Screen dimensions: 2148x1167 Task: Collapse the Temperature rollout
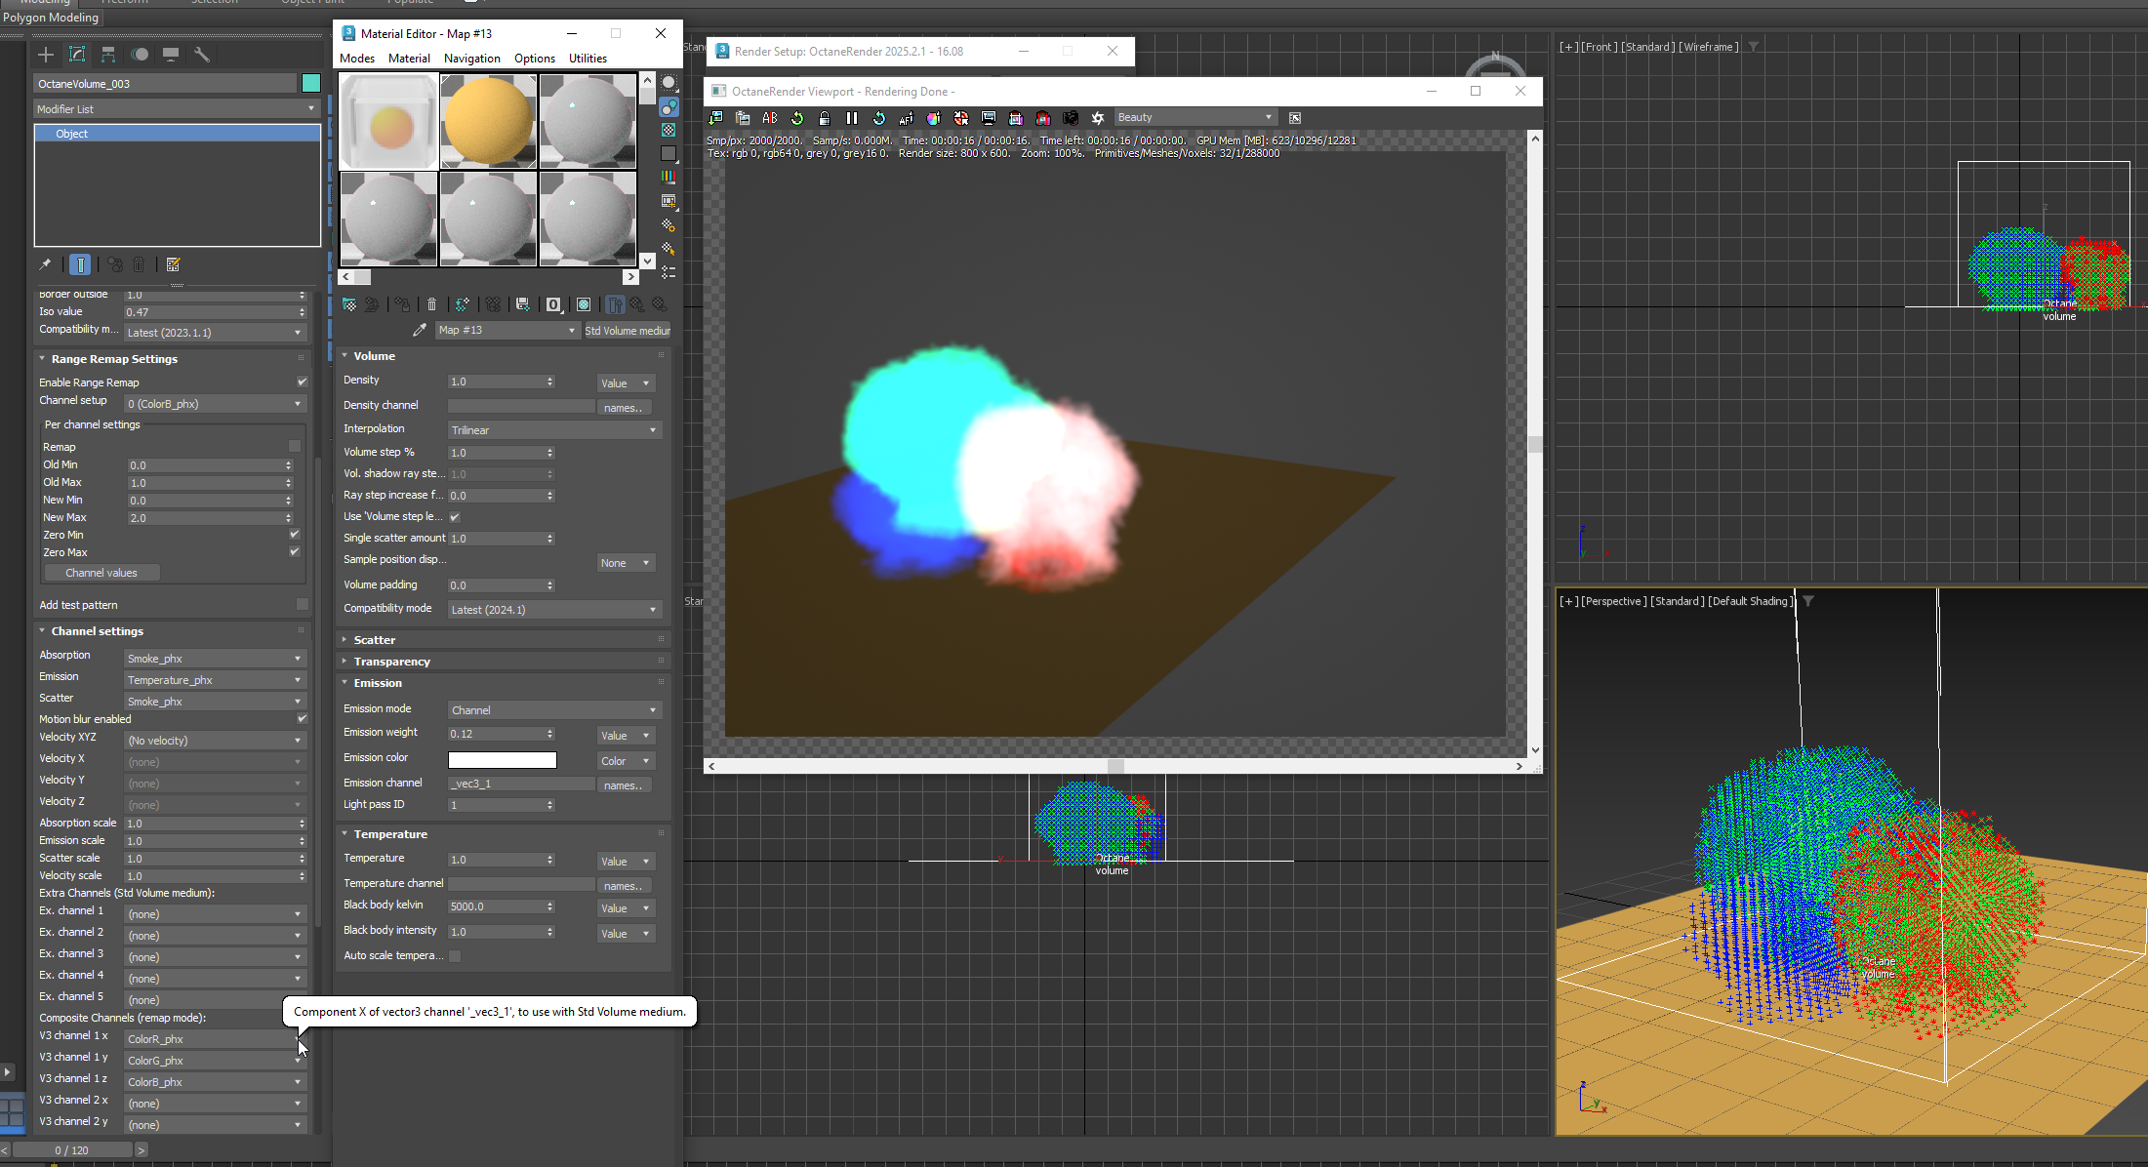click(x=390, y=834)
